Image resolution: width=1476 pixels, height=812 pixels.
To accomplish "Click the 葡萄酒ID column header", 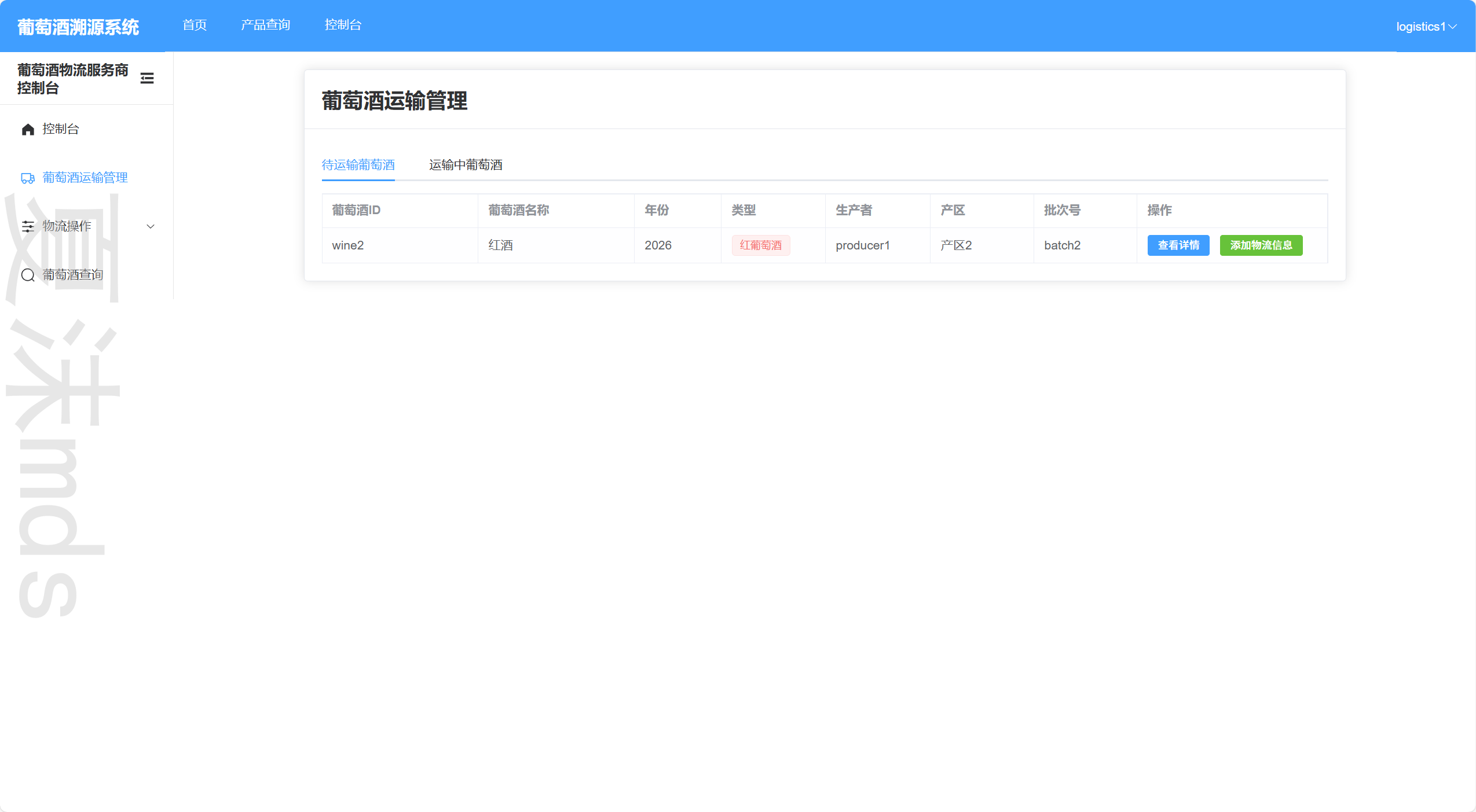I will pyautogui.click(x=356, y=210).
